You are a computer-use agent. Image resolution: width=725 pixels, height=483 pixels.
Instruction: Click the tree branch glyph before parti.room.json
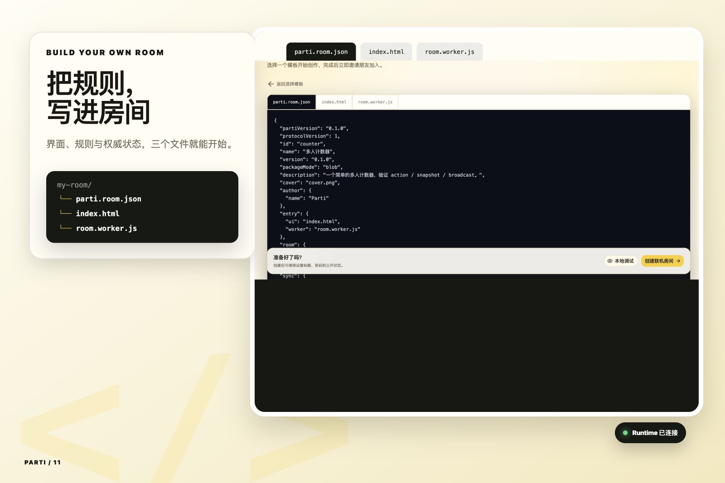(x=66, y=199)
